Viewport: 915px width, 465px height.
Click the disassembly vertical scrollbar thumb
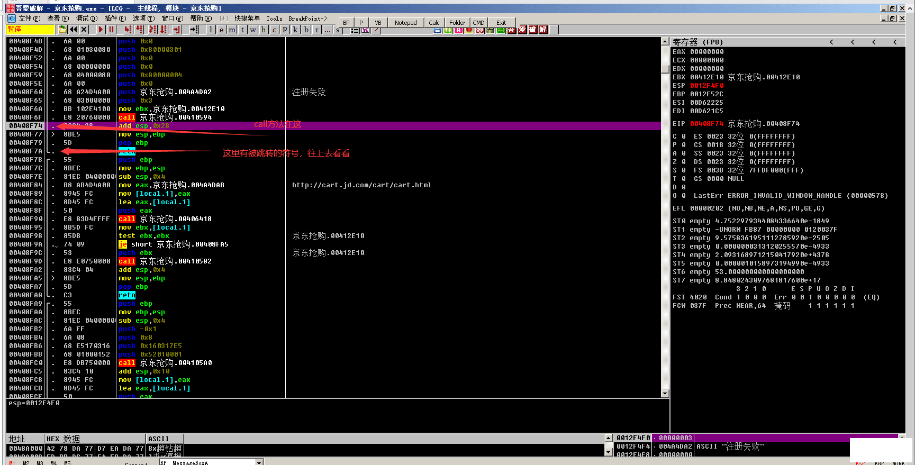point(665,68)
